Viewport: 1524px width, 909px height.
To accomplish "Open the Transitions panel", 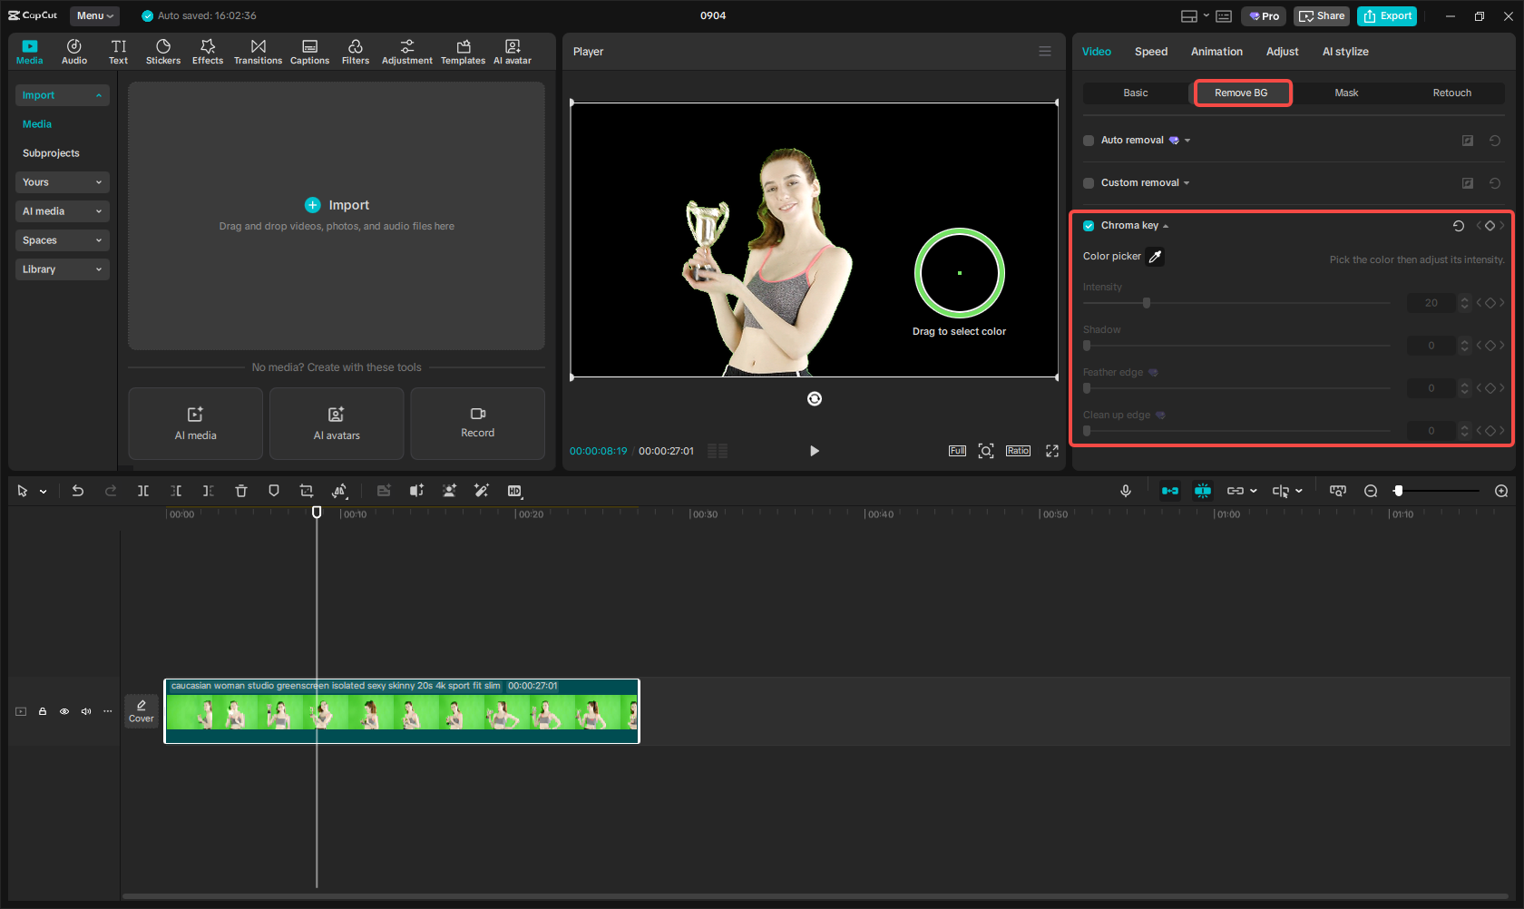I will pos(258,51).
